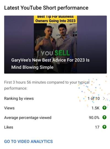Click the 1.5K views count

[x=95, y=108]
